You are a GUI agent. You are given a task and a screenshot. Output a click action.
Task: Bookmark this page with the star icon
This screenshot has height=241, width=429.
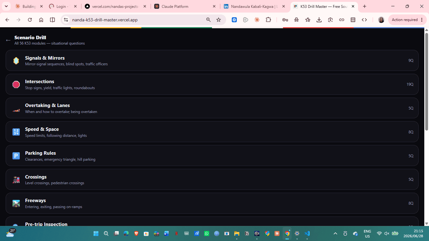219,20
